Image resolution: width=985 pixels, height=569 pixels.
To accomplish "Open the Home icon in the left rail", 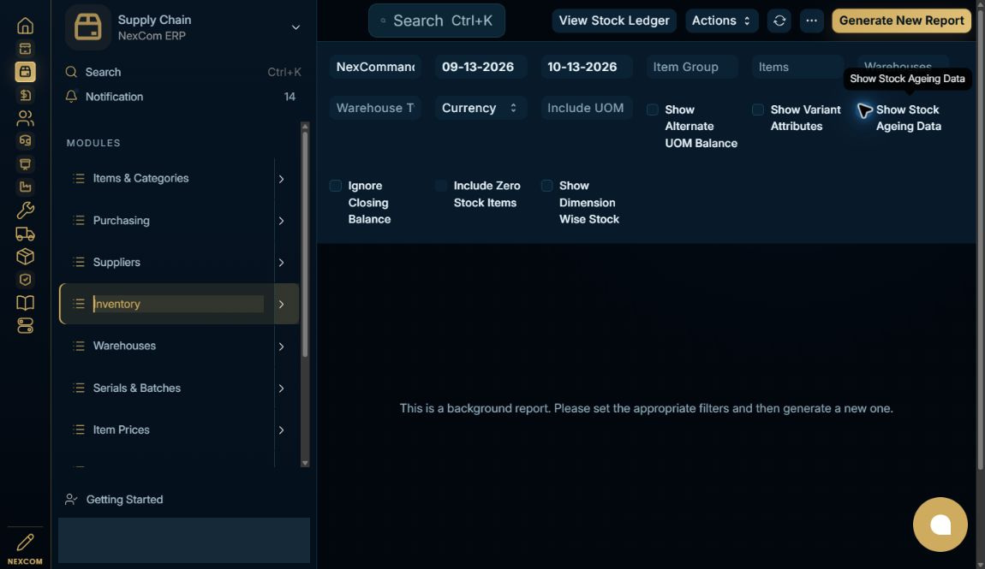I will click(x=25, y=26).
